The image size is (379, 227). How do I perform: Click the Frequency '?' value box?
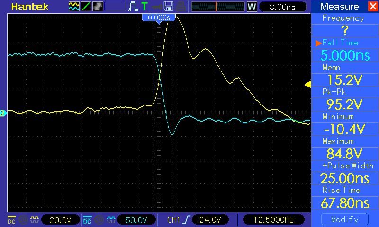pyautogui.click(x=345, y=31)
